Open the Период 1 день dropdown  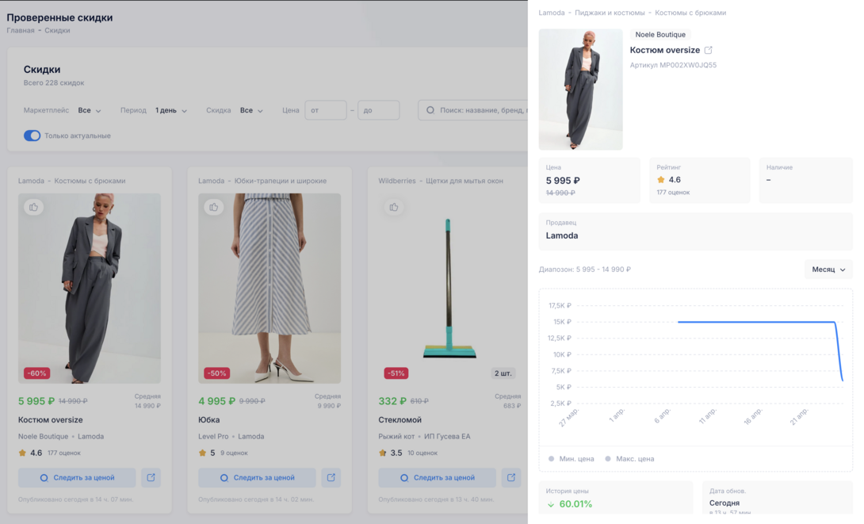(x=170, y=110)
